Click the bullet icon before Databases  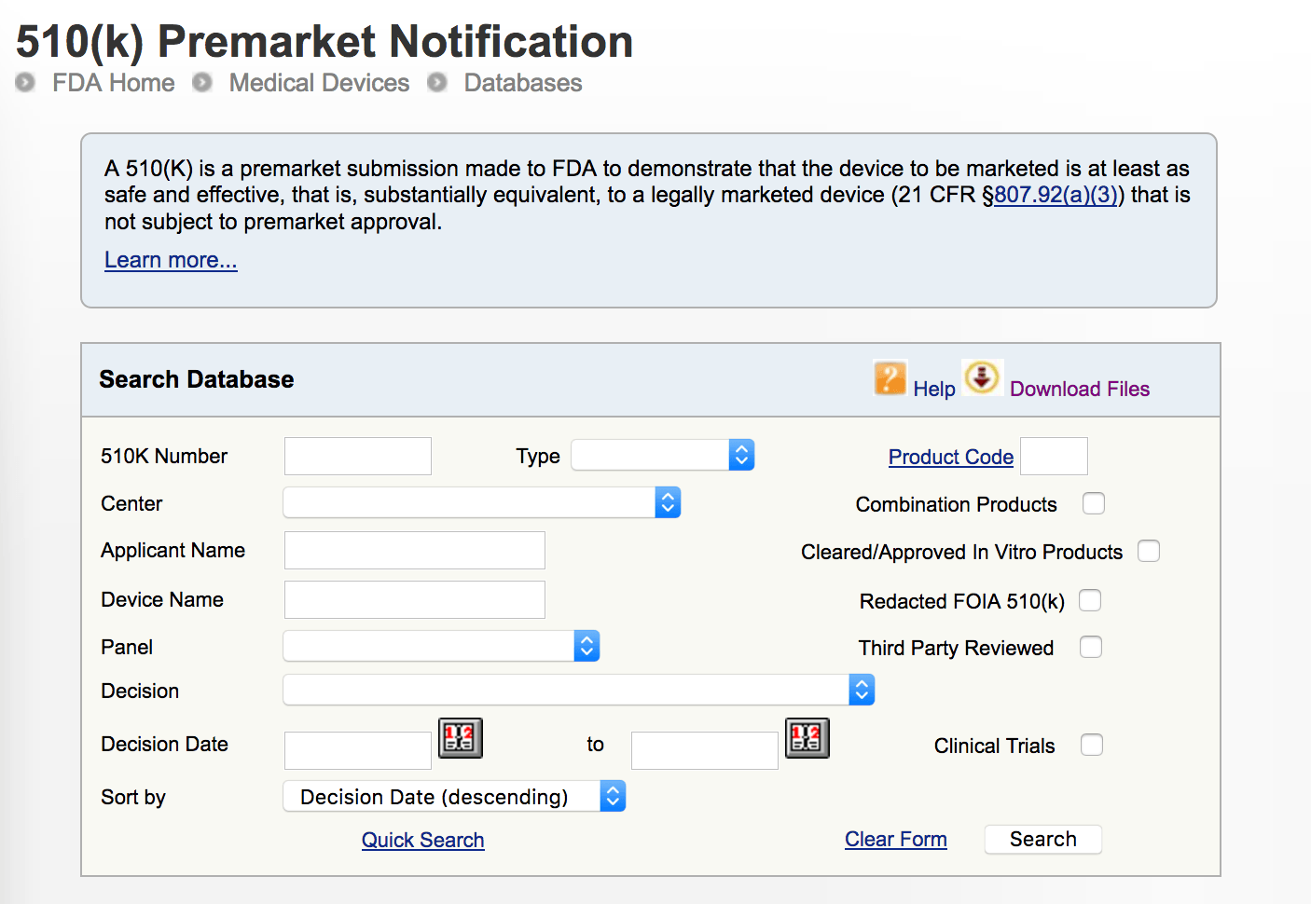[x=437, y=83]
